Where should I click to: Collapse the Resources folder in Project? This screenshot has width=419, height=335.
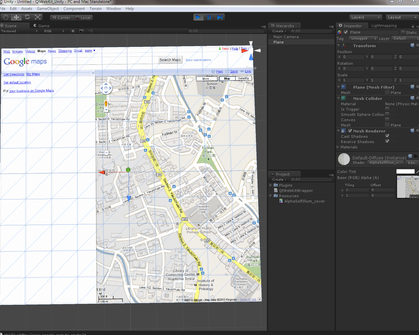click(x=271, y=196)
